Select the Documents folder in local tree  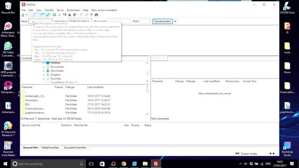[57, 67]
